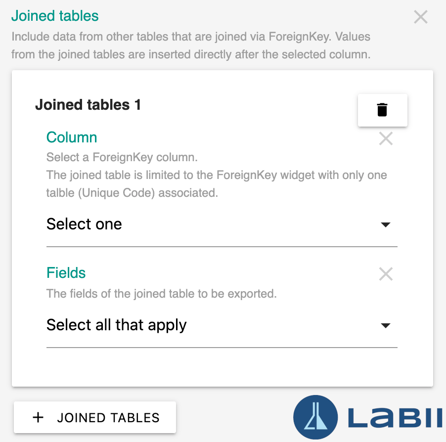Click the Labii flask logo icon

point(315,417)
